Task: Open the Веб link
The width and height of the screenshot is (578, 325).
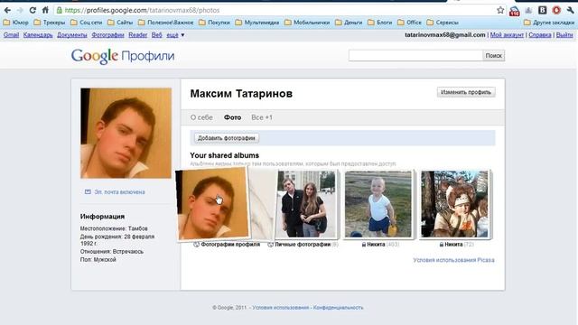Action: point(156,35)
